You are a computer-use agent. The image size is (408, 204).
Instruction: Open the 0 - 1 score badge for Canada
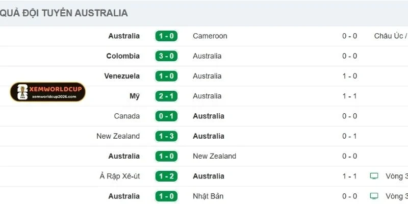(x=166, y=116)
